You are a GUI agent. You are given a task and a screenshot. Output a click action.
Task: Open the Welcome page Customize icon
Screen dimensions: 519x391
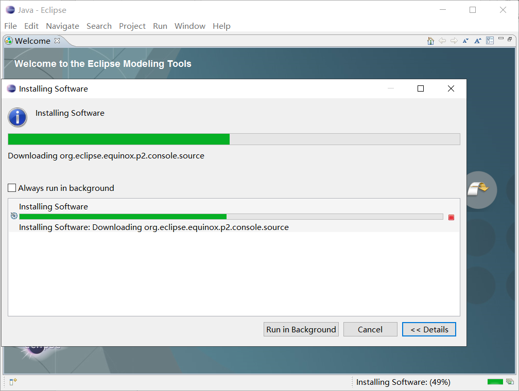coord(490,41)
